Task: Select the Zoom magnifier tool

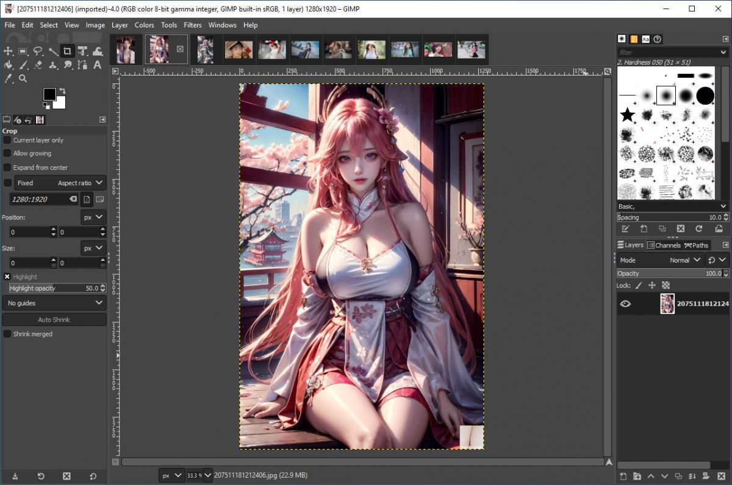Action: (23, 79)
